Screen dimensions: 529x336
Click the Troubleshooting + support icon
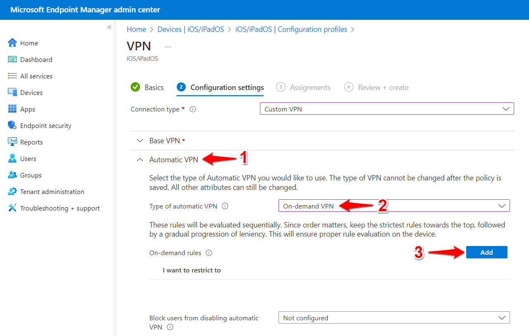pyautogui.click(x=12, y=208)
